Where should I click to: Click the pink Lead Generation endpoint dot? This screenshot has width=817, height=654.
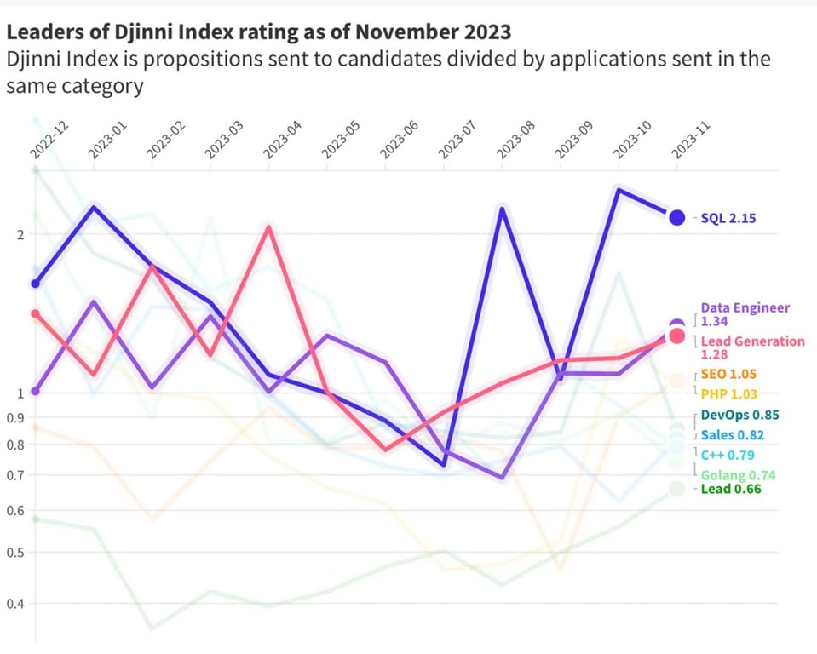pyautogui.click(x=677, y=336)
